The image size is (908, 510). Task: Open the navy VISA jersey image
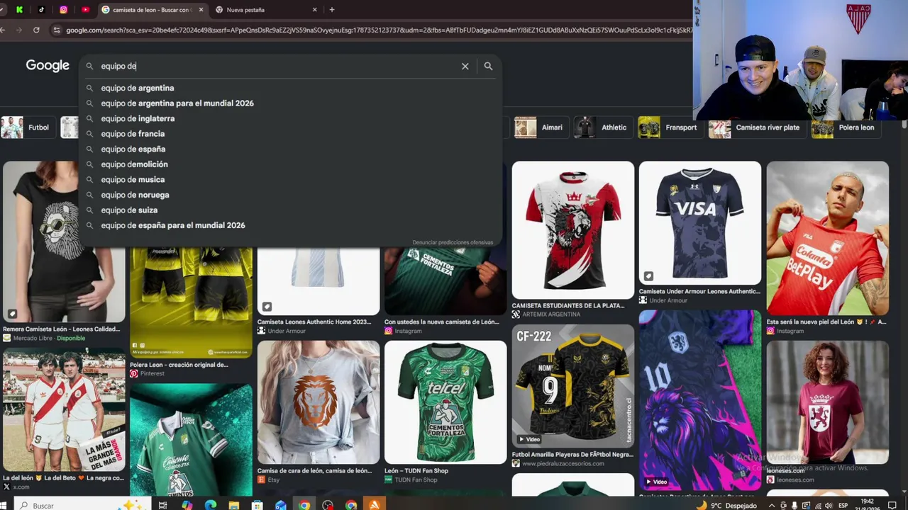click(x=700, y=222)
